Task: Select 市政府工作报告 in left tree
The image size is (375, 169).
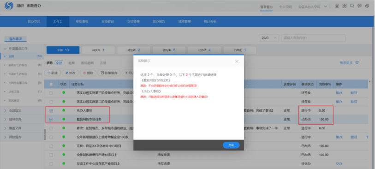Action: (x=18, y=74)
